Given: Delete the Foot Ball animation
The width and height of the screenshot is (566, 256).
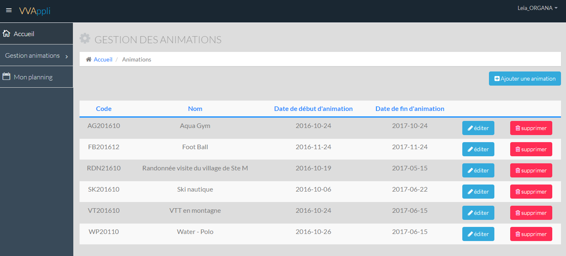Looking at the screenshot, I should point(531,149).
